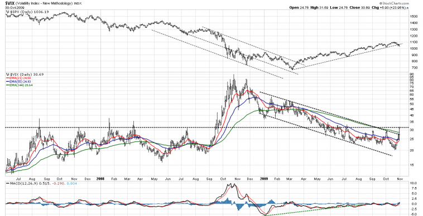Click the chart icon before $SPX (Daily)
The width and height of the screenshot is (423, 216).
click(x=7, y=12)
